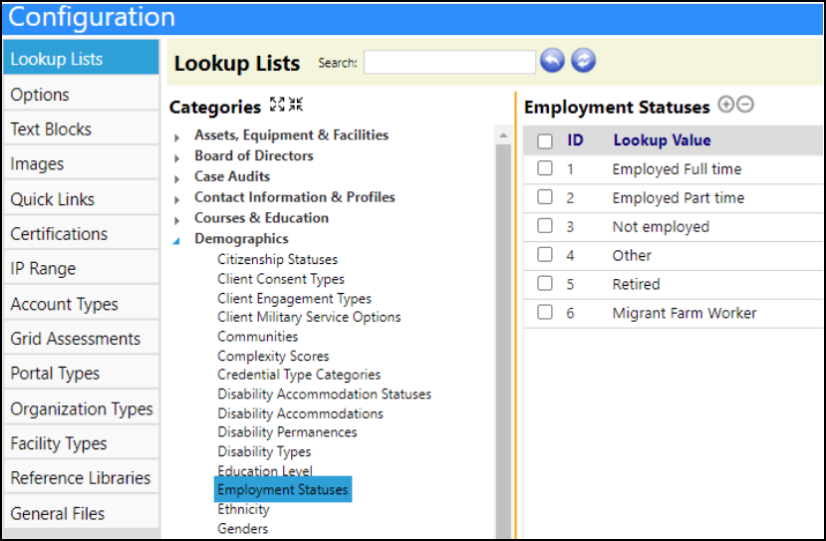The height and width of the screenshot is (541, 826).
Task: Select Client Engagement Types in the tree
Action: 294,298
